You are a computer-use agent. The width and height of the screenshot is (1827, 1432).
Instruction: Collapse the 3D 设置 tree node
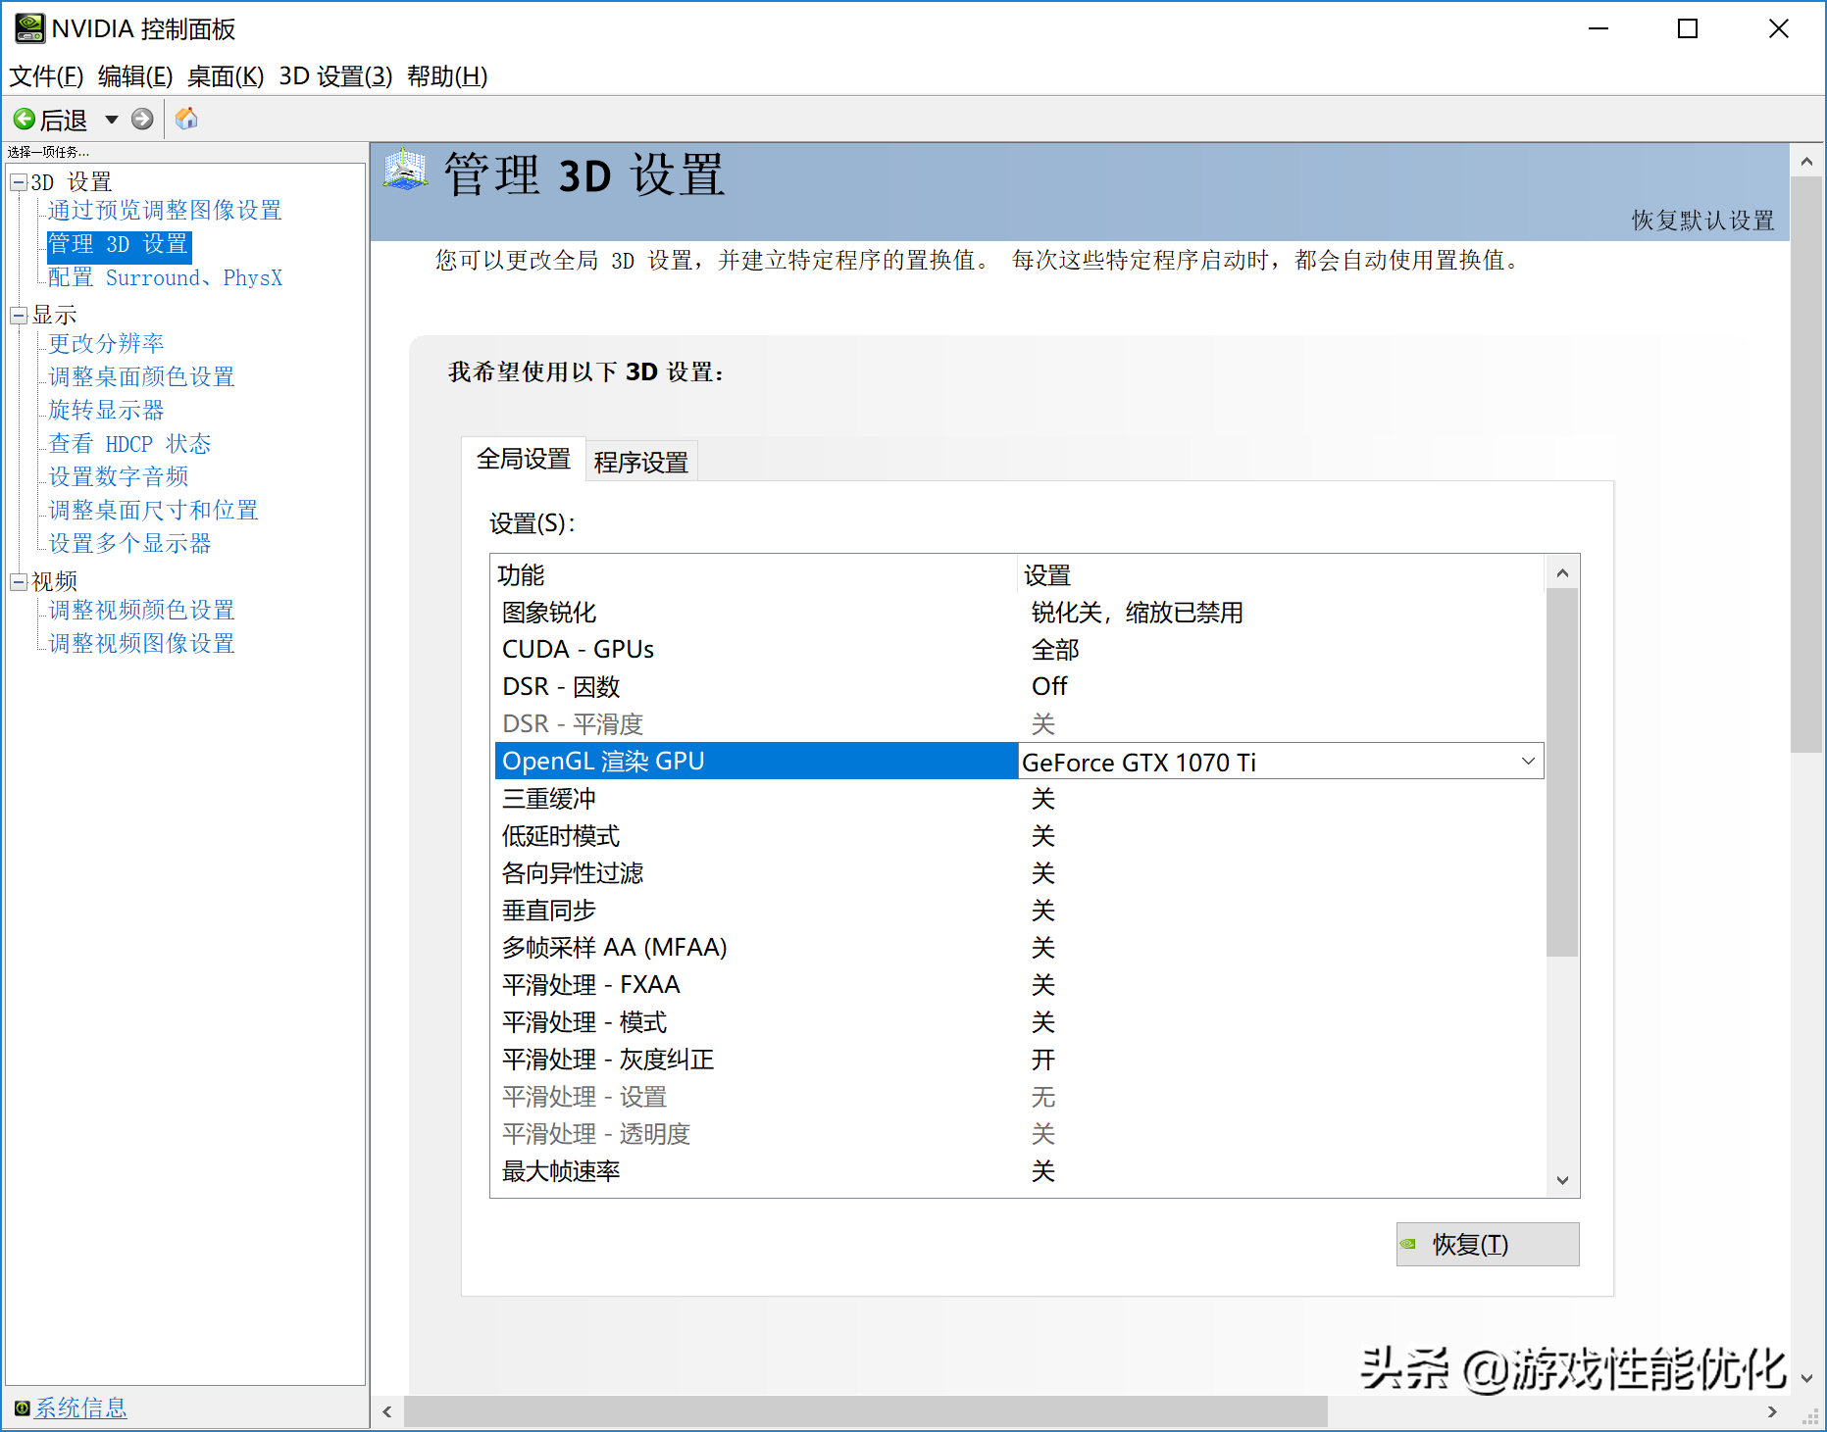[x=18, y=182]
